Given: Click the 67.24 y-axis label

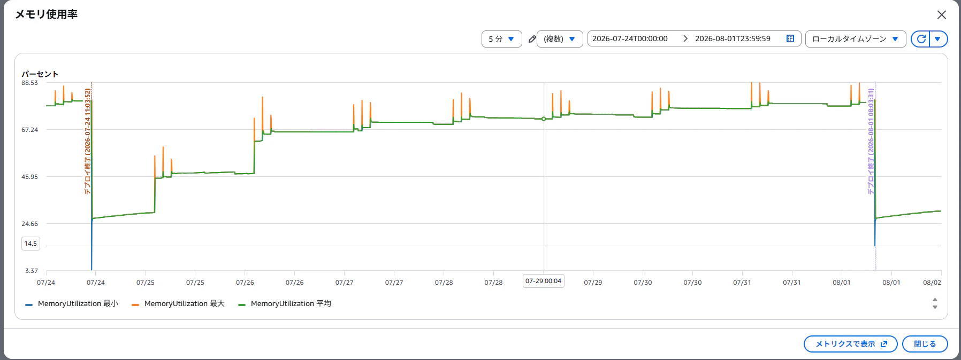Looking at the screenshot, I should (x=29, y=130).
